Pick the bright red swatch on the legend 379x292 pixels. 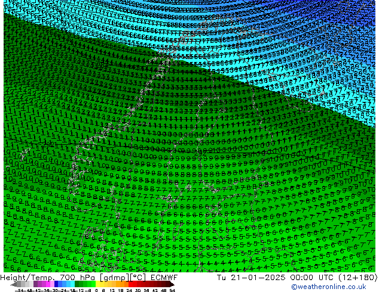point(130,284)
